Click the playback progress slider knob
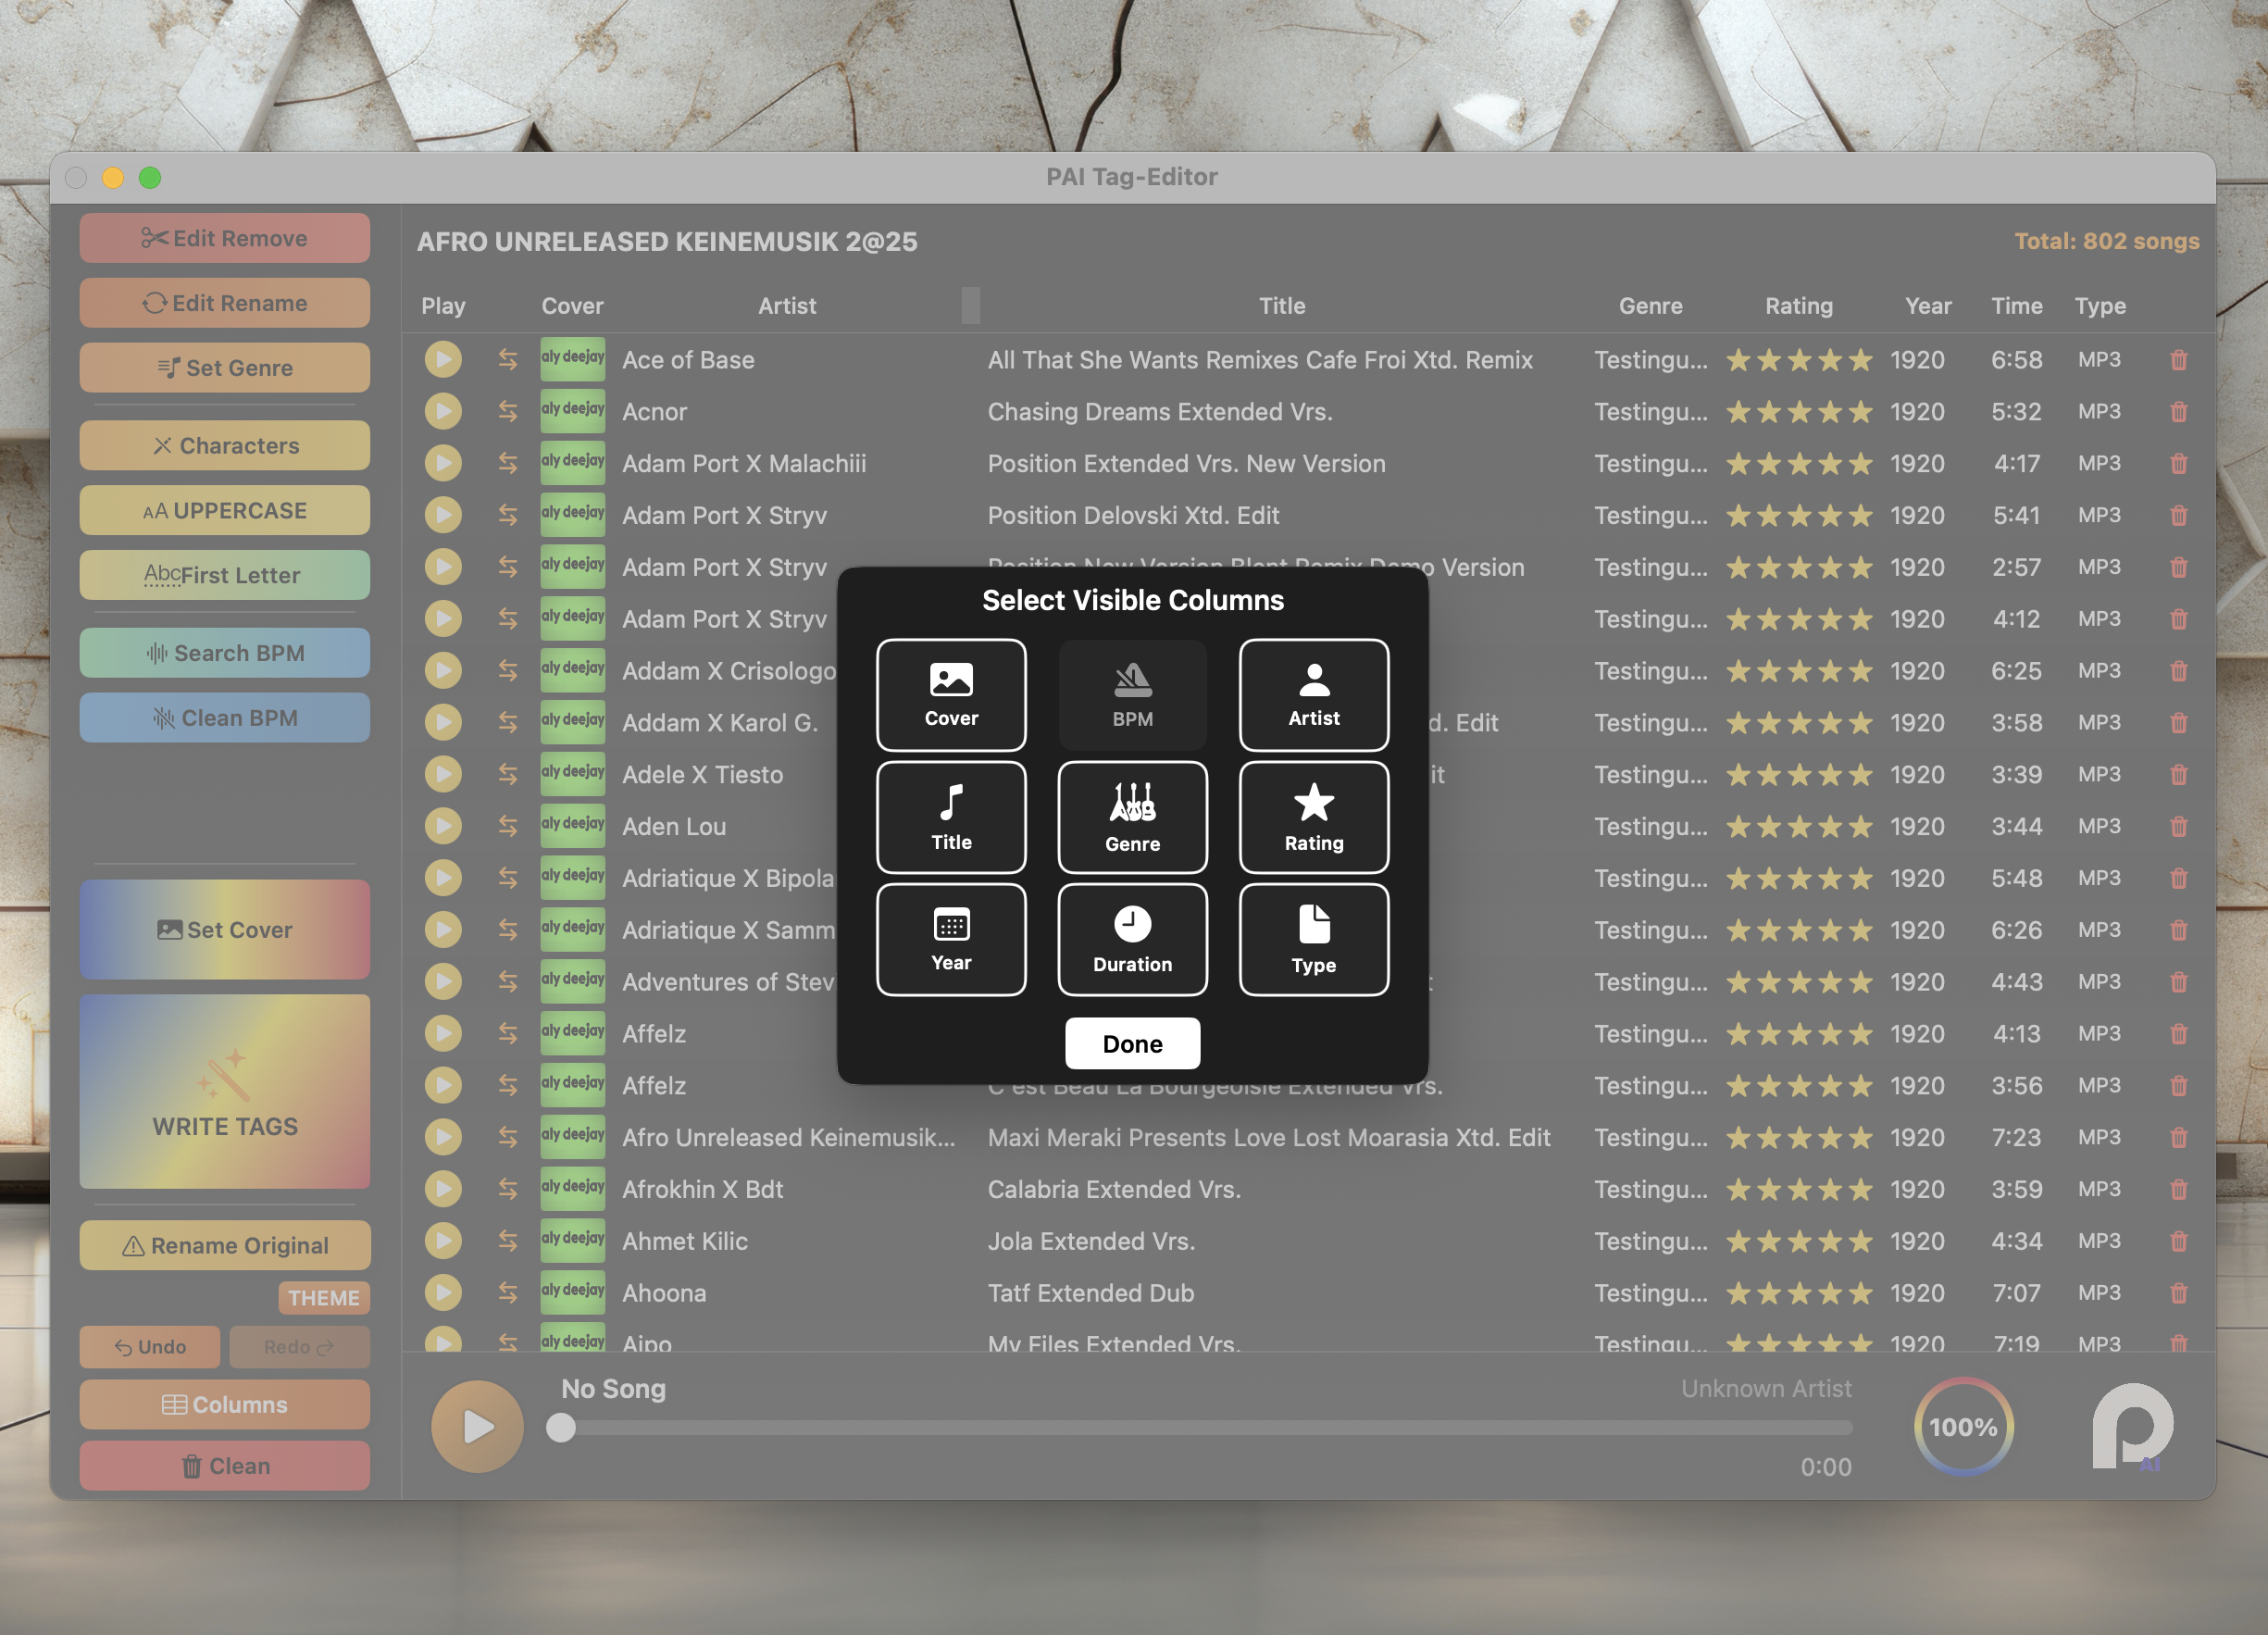Viewport: 2268px width, 1635px height. click(561, 1428)
